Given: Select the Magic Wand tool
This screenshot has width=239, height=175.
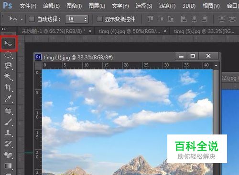Looking at the screenshot, I should coord(8,77).
